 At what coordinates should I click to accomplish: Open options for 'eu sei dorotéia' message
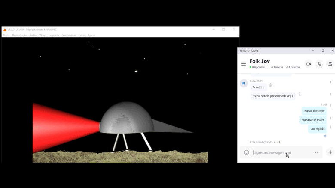pos(330,105)
